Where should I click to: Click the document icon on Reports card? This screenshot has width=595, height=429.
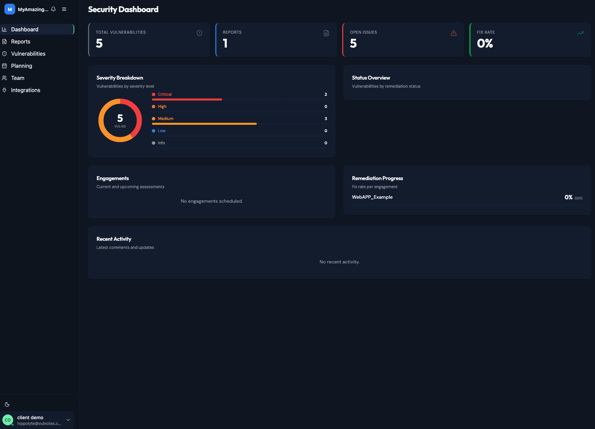coord(326,33)
